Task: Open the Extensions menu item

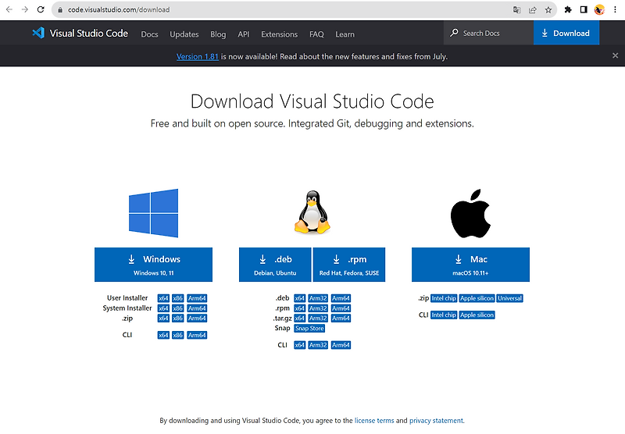Action: (x=280, y=34)
